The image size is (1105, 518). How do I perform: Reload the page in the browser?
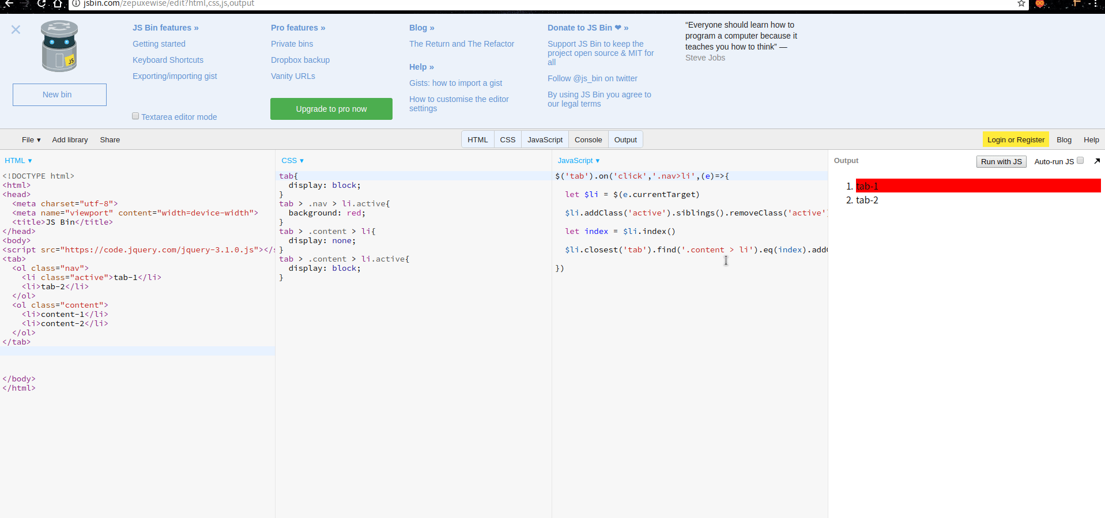(41, 3)
